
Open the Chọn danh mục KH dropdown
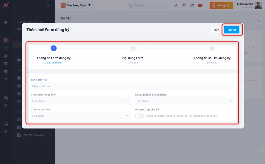(80, 101)
